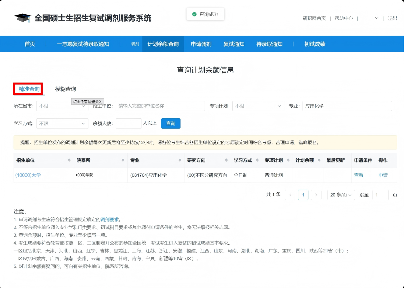Click the 查询 search button
Viewport: 404px width, 288px height.
[x=170, y=123]
